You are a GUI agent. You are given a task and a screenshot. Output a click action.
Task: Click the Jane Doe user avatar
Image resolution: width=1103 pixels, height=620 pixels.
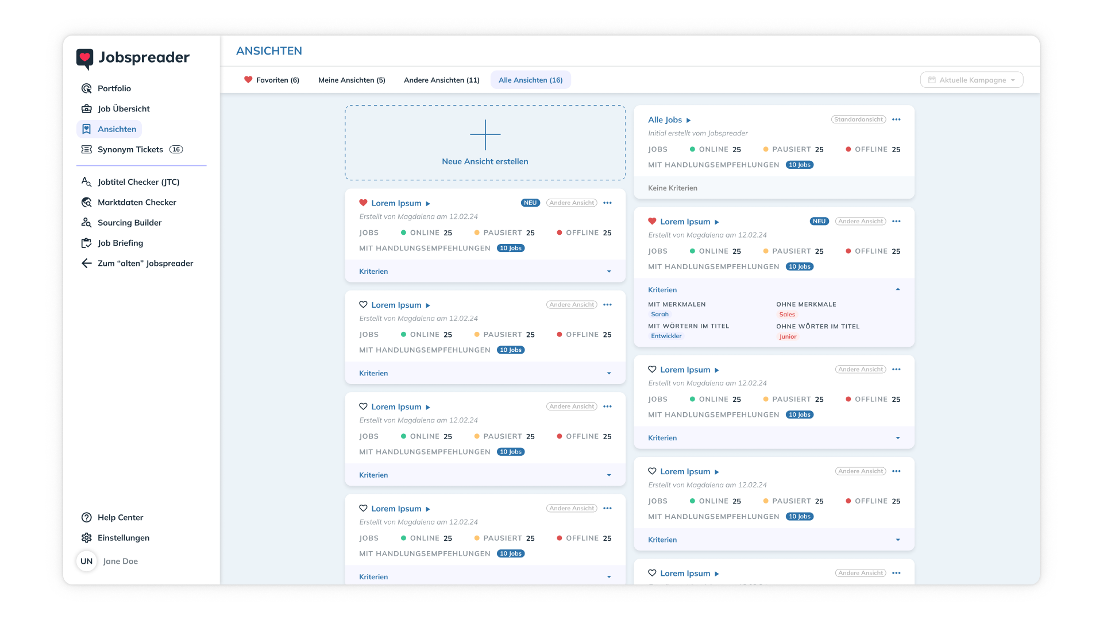87,561
